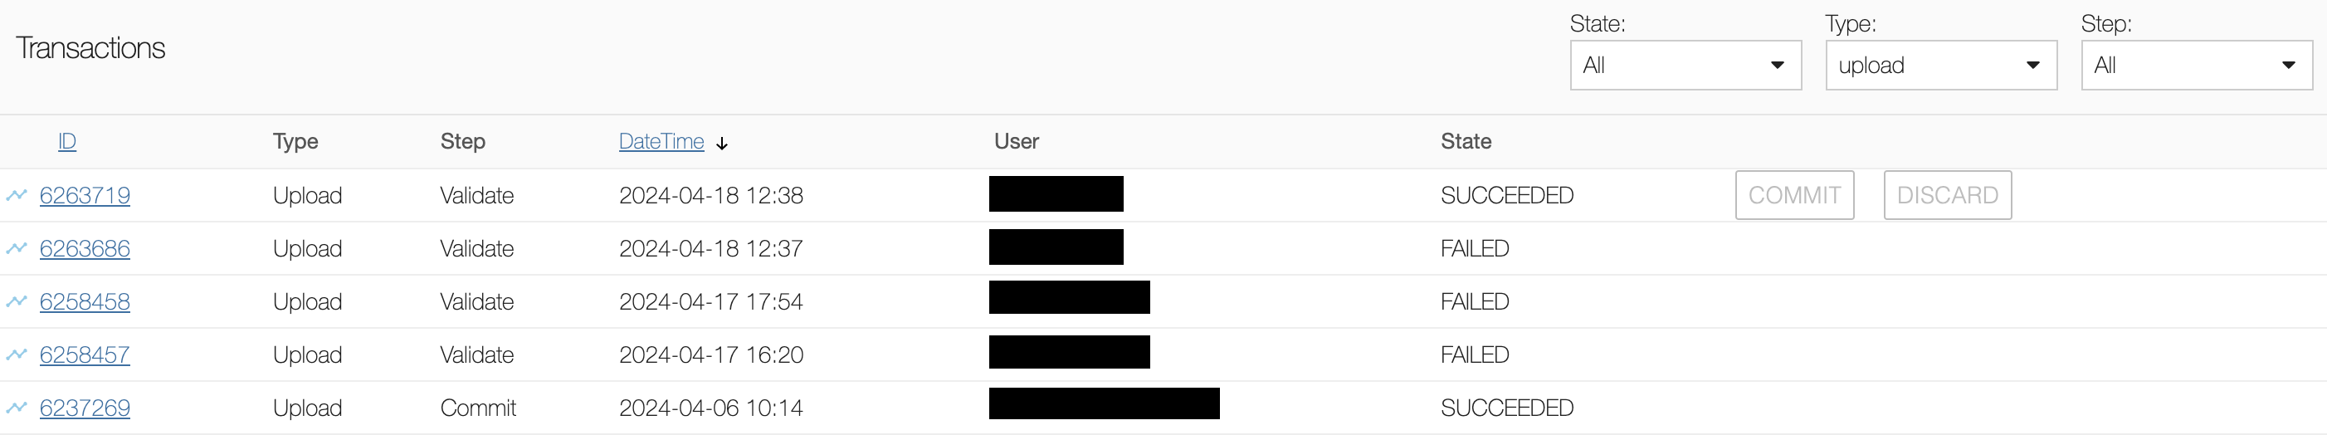Click the chart icon beside transaction 6237269

(17, 408)
